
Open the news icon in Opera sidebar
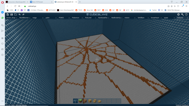click(x=2, y=49)
